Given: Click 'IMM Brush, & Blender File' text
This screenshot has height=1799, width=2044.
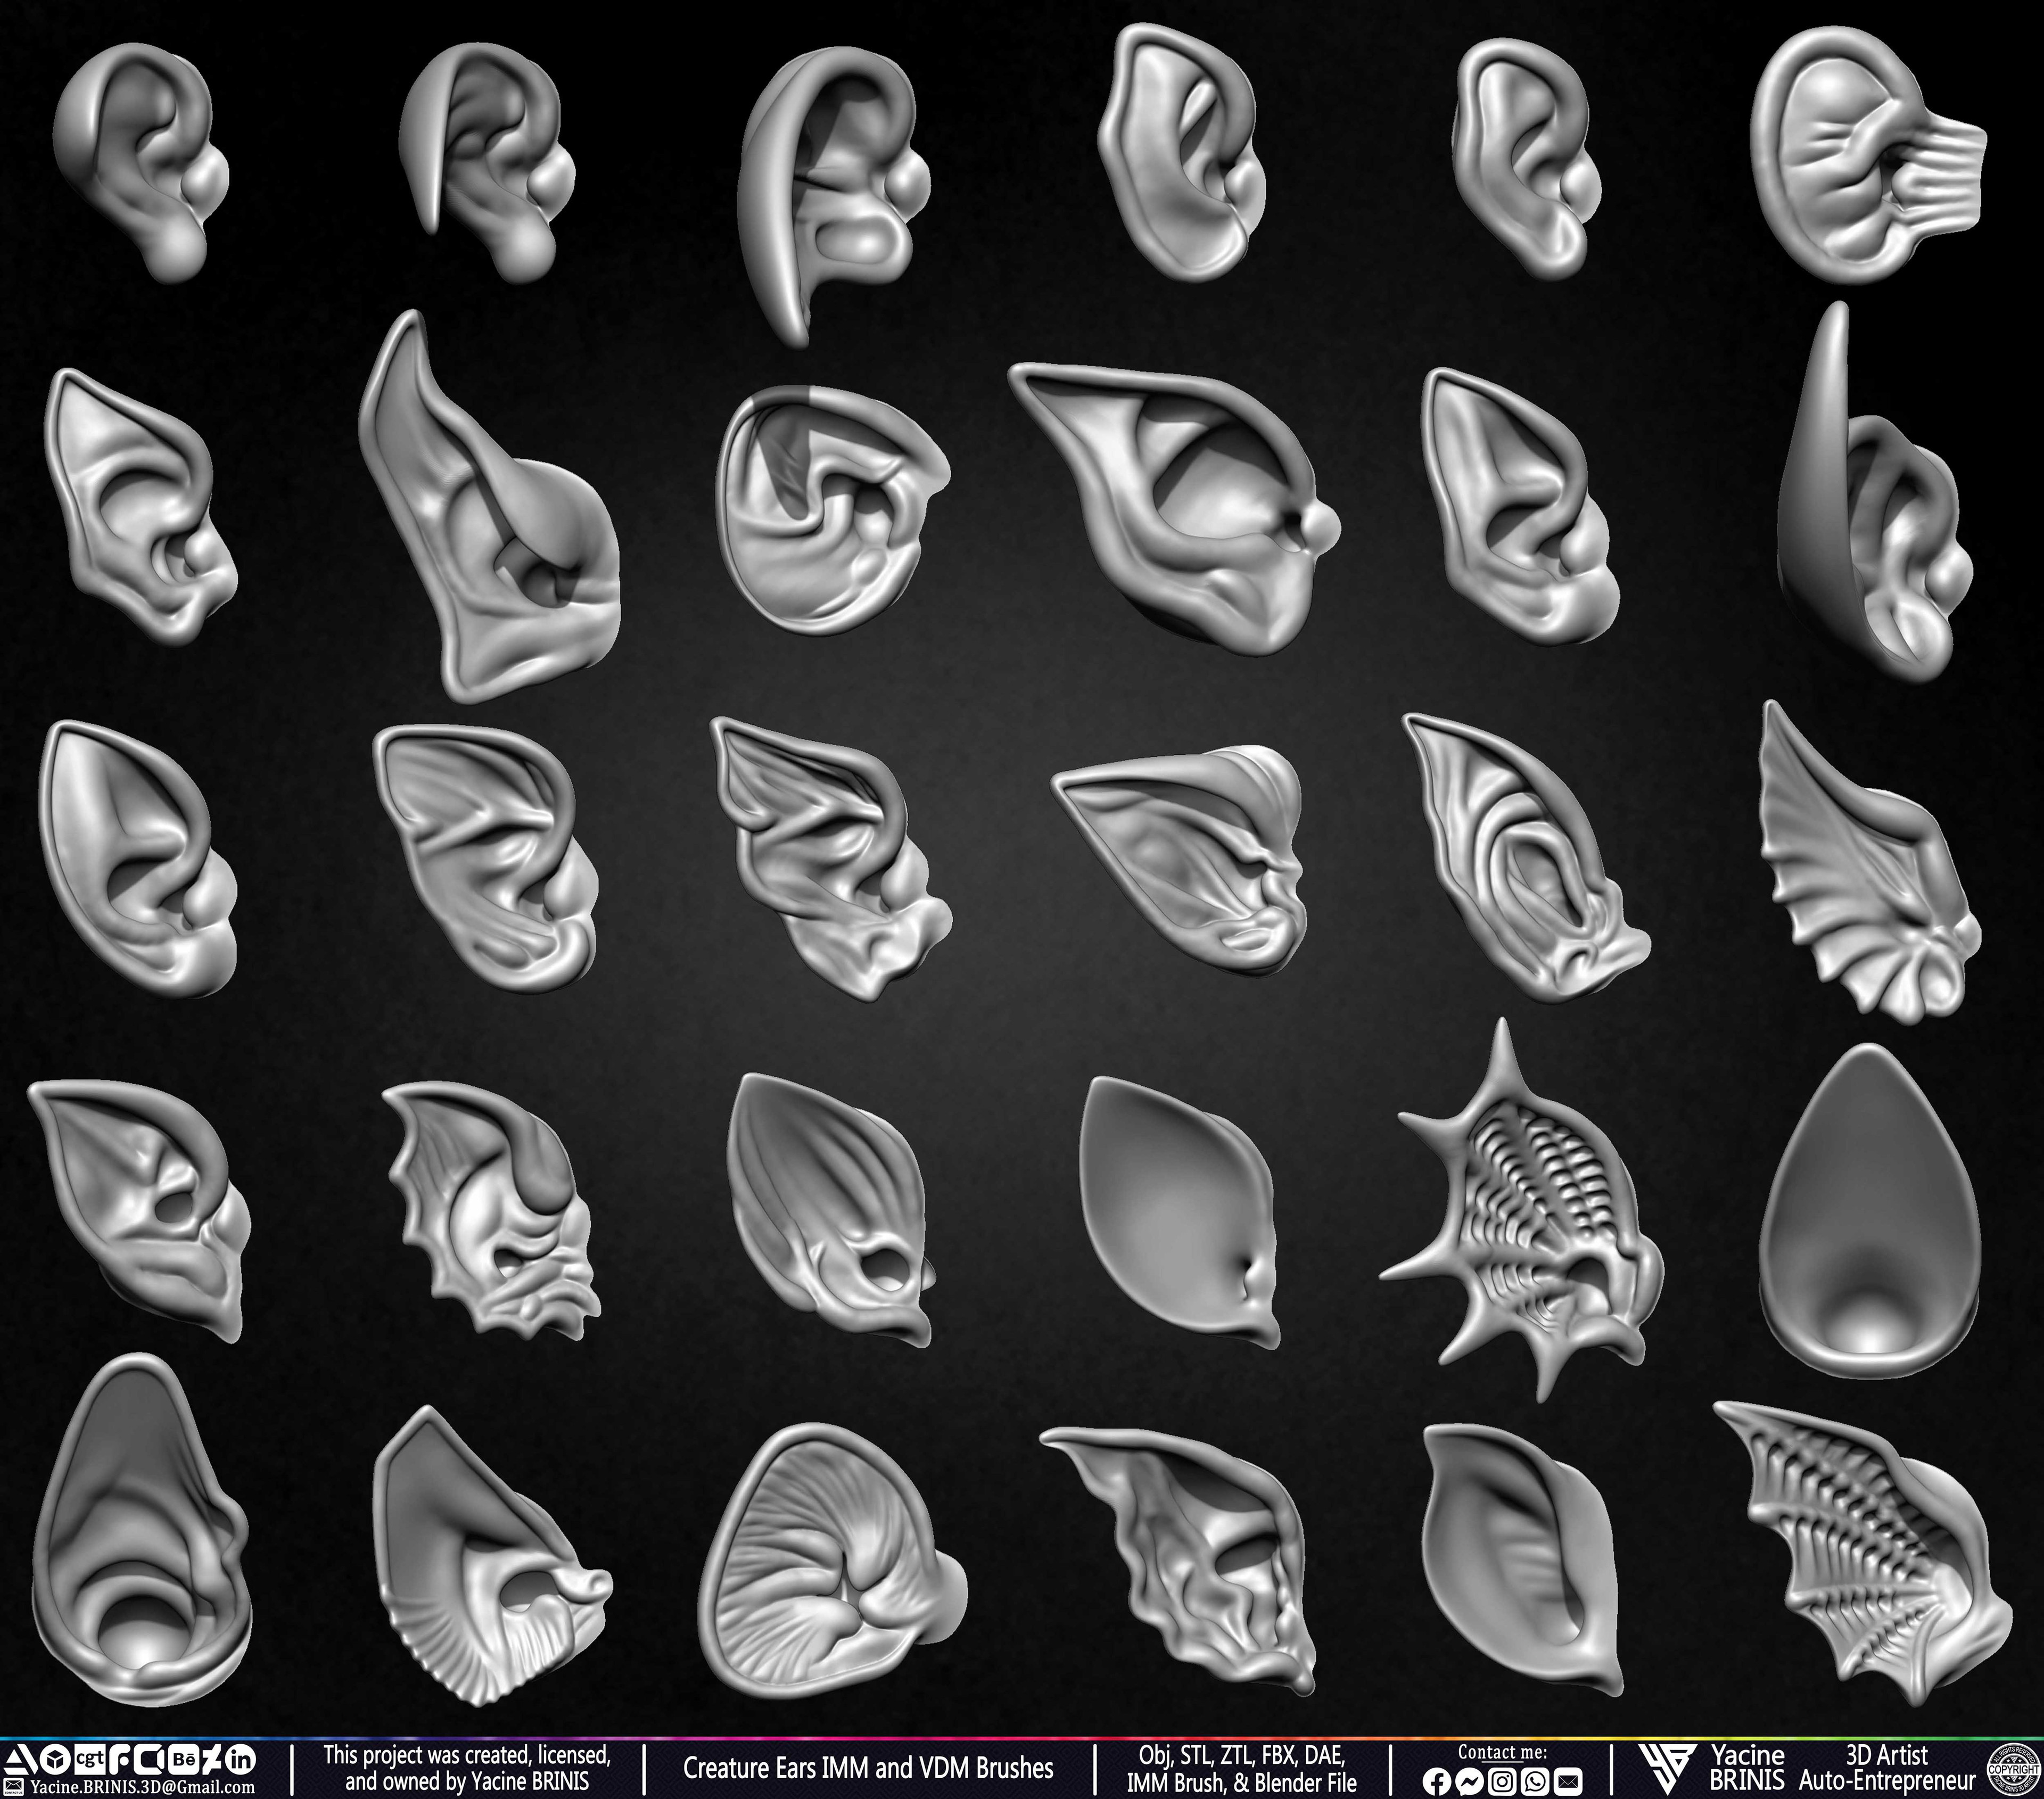Looking at the screenshot, I should 1242,1782.
